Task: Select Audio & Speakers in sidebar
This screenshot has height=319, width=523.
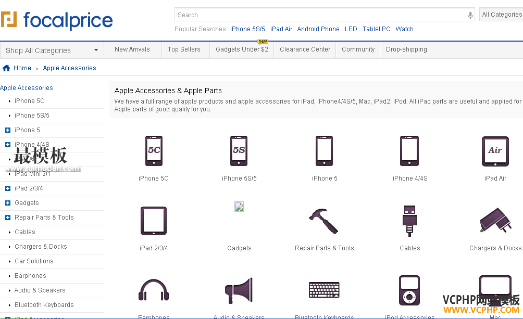Action: (40, 290)
